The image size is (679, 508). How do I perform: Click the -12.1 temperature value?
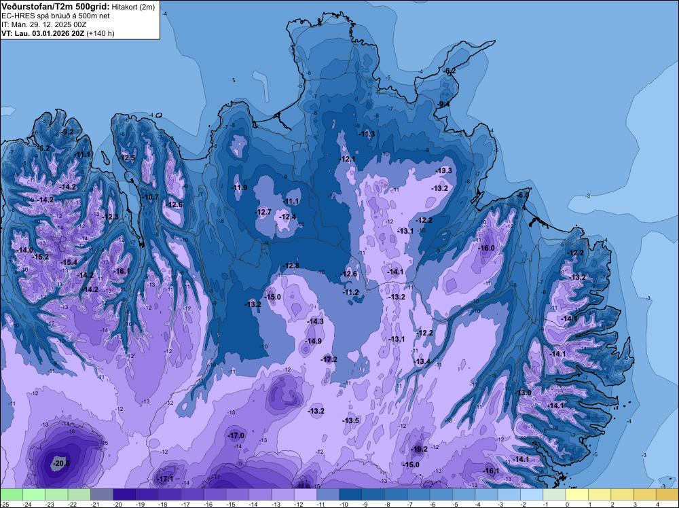coord(347,160)
